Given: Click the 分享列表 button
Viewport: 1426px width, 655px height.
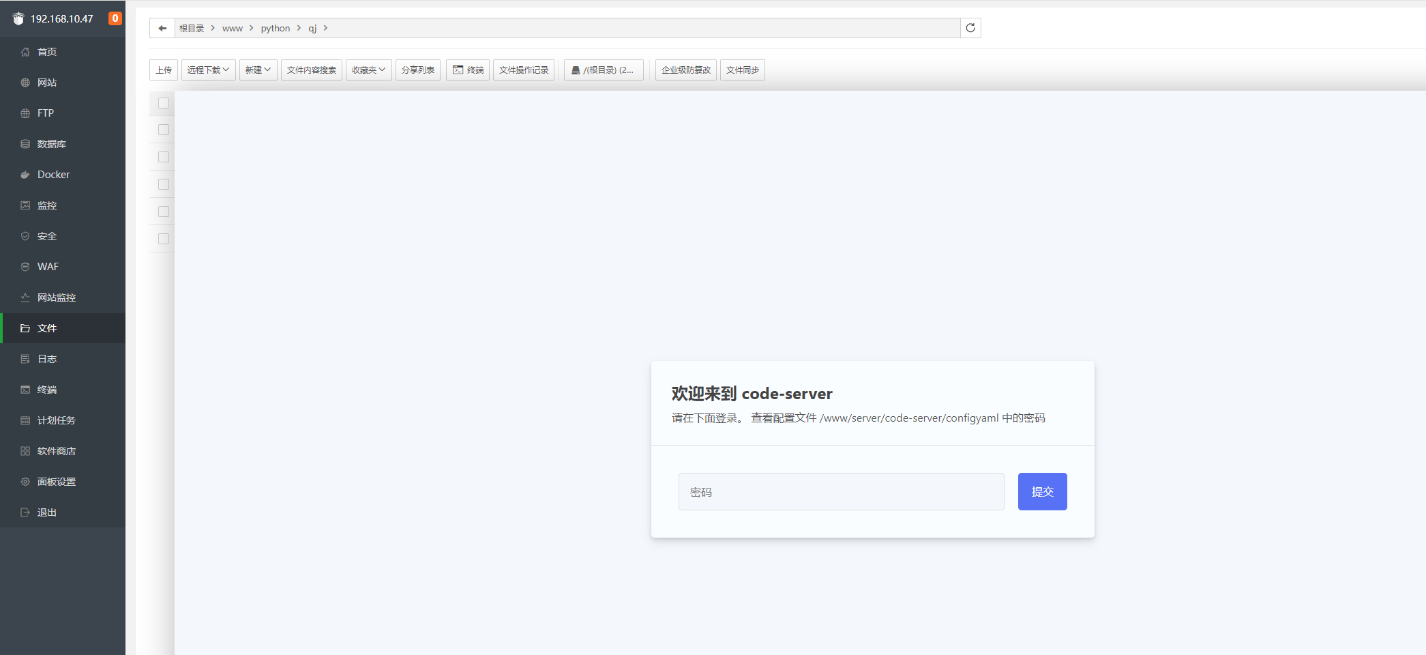Looking at the screenshot, I should [x=418, y=70].
